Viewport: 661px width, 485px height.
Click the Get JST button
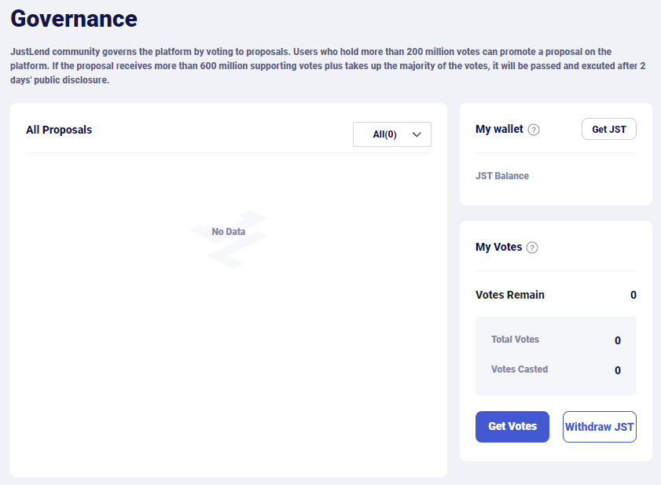[608, 129]
